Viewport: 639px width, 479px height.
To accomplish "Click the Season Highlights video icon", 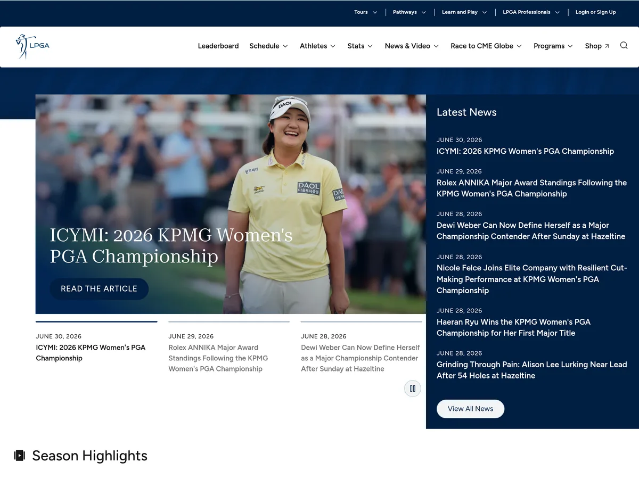I will coord(20,456).
